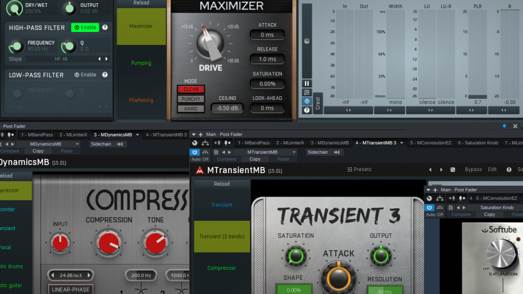
Task: Enable the Low-Pass Filter
Action: pyautogui.click(x=85, y=75)
